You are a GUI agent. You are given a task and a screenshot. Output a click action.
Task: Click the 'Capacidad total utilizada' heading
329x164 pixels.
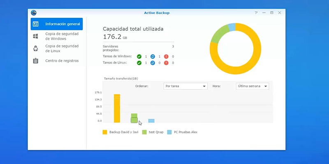point(133,29)
